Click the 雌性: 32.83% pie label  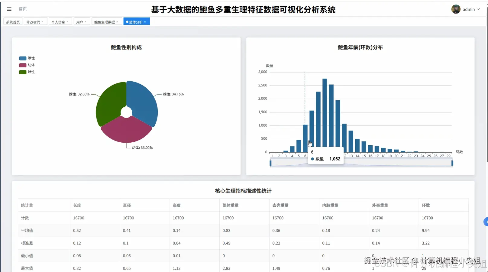pos(79,94)
